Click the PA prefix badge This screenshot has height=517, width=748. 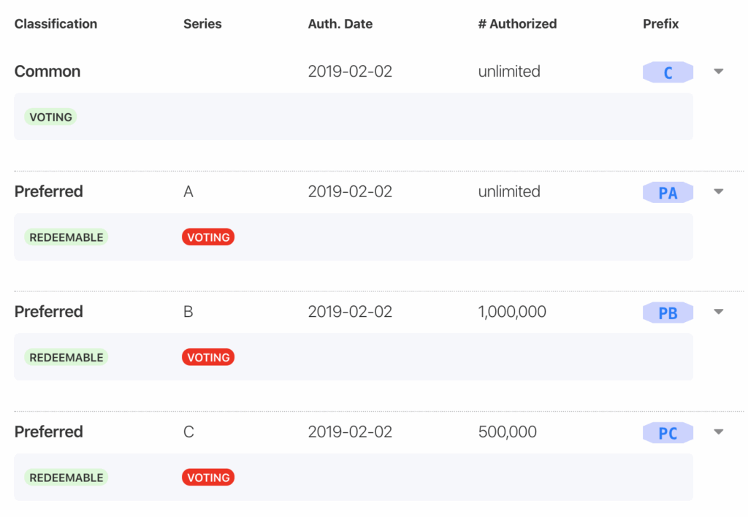(x=668, y=193)
